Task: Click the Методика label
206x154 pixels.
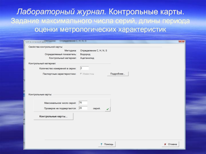Action: click(x=70, y=51)
